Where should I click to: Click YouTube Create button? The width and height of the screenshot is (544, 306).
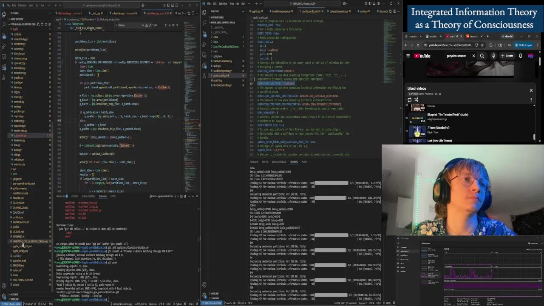507,56
